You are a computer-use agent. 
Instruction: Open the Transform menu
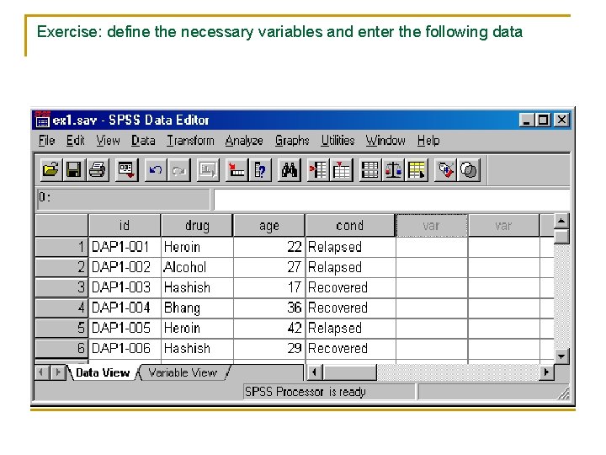point(190,141)
